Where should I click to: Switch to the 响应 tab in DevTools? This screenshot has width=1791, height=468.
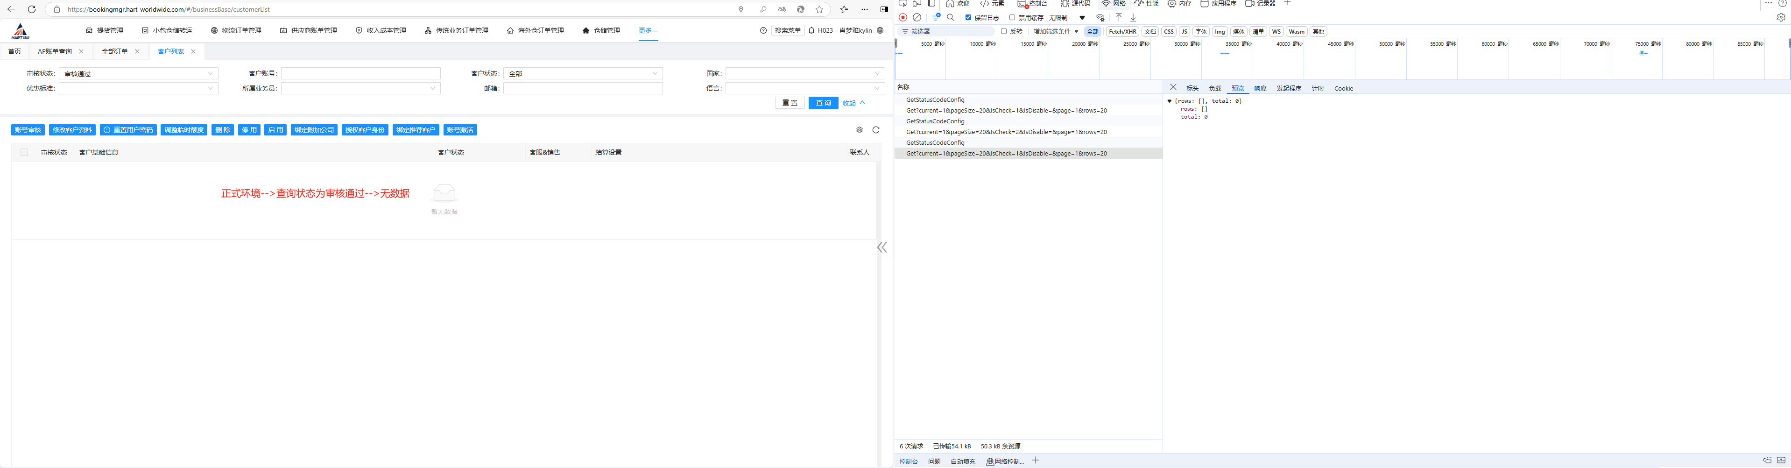point(1260,89)
